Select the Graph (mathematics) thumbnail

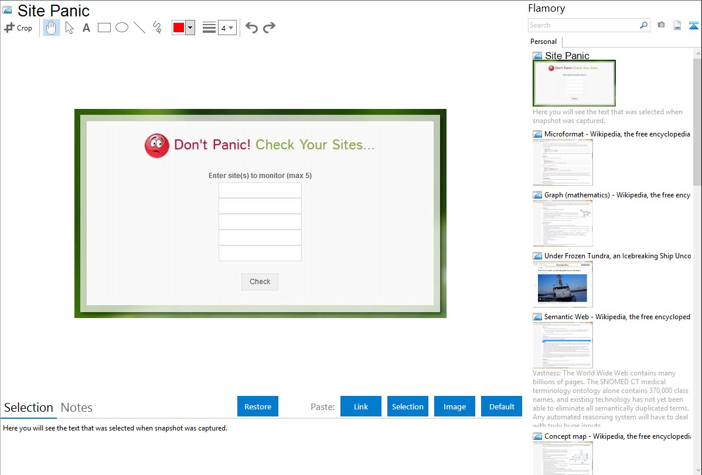[x=563, y=223]
